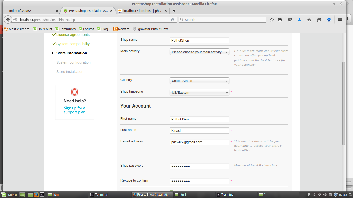The image size is (353, 198).
Task: Open a new tab with the plus icon
Action: [174, 11]
